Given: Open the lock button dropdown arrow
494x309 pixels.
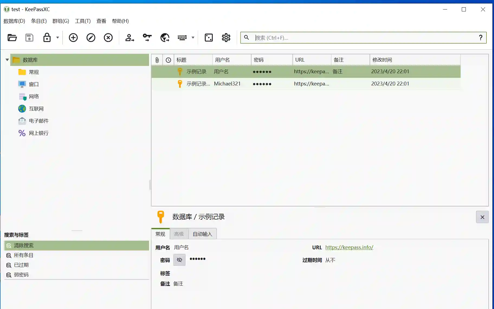Looking at the screenshot, I should [x=57, y=37].
